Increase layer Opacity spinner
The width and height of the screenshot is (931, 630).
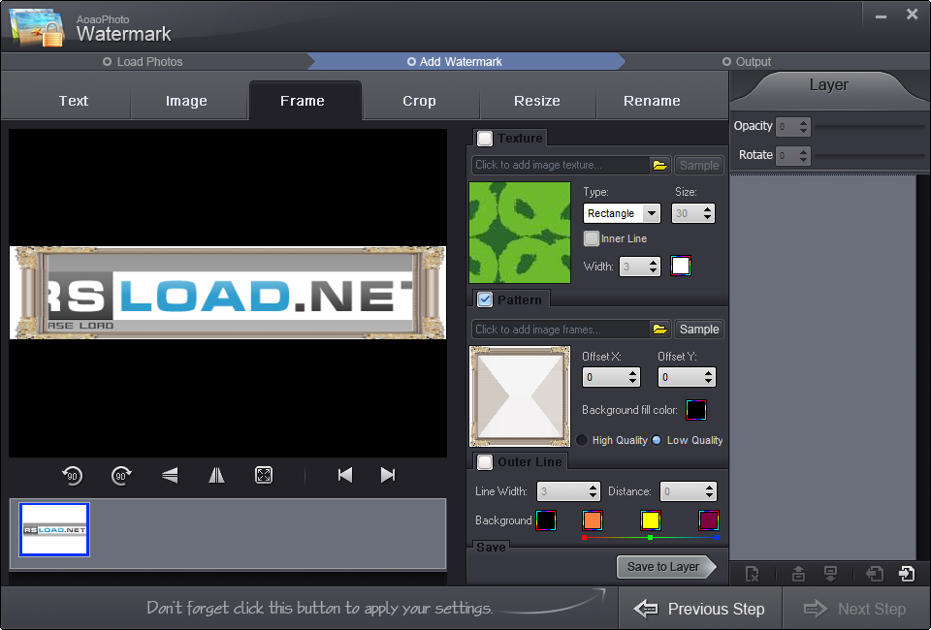click(803, 122)
